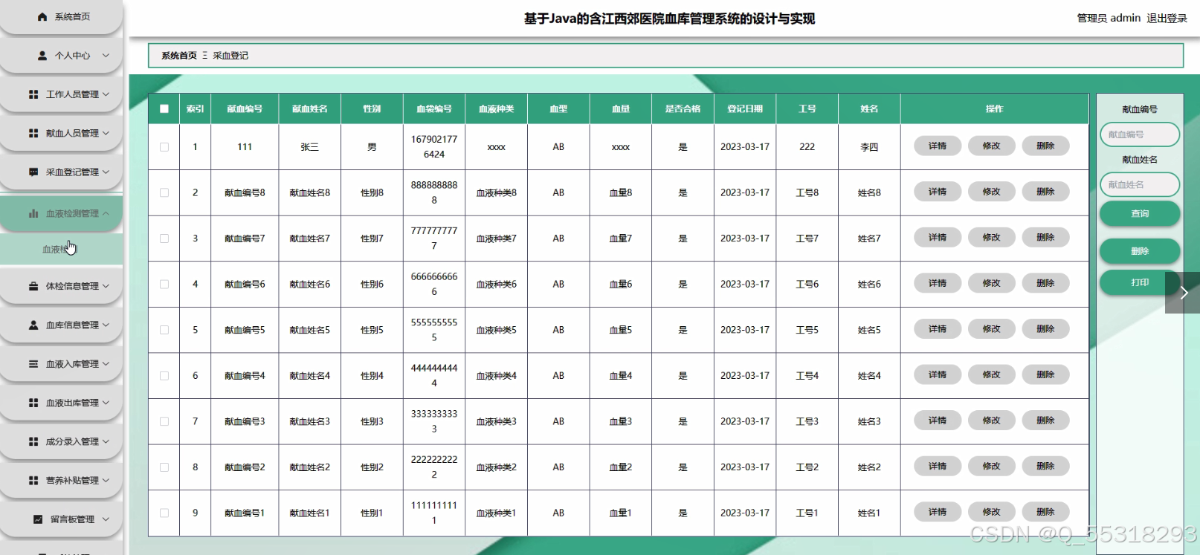Click the 血量3 table cell
Screen dimensions: 1200x555
pyautogui.click(x=621, y=421)
